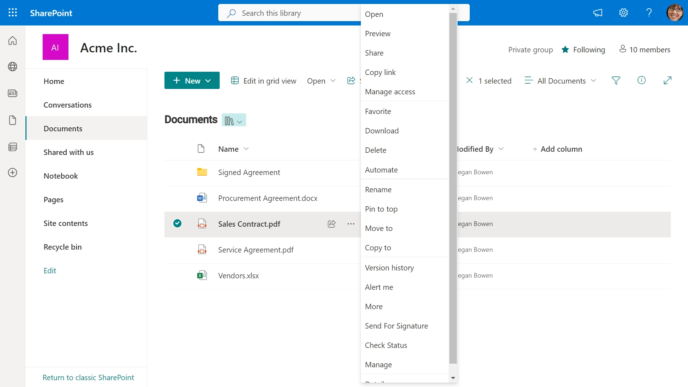688x387 pixels.
Task: Click the Acme Inc. site logo
Action: (x=56, y=47)
